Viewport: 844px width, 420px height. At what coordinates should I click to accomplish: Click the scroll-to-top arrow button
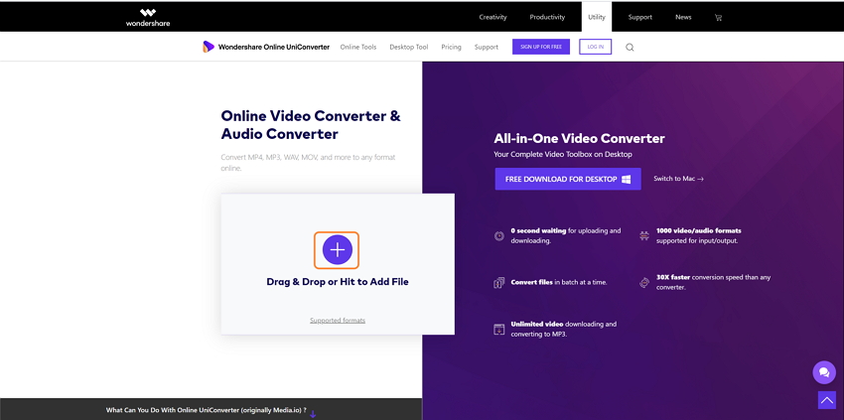[x=826, y=399]
